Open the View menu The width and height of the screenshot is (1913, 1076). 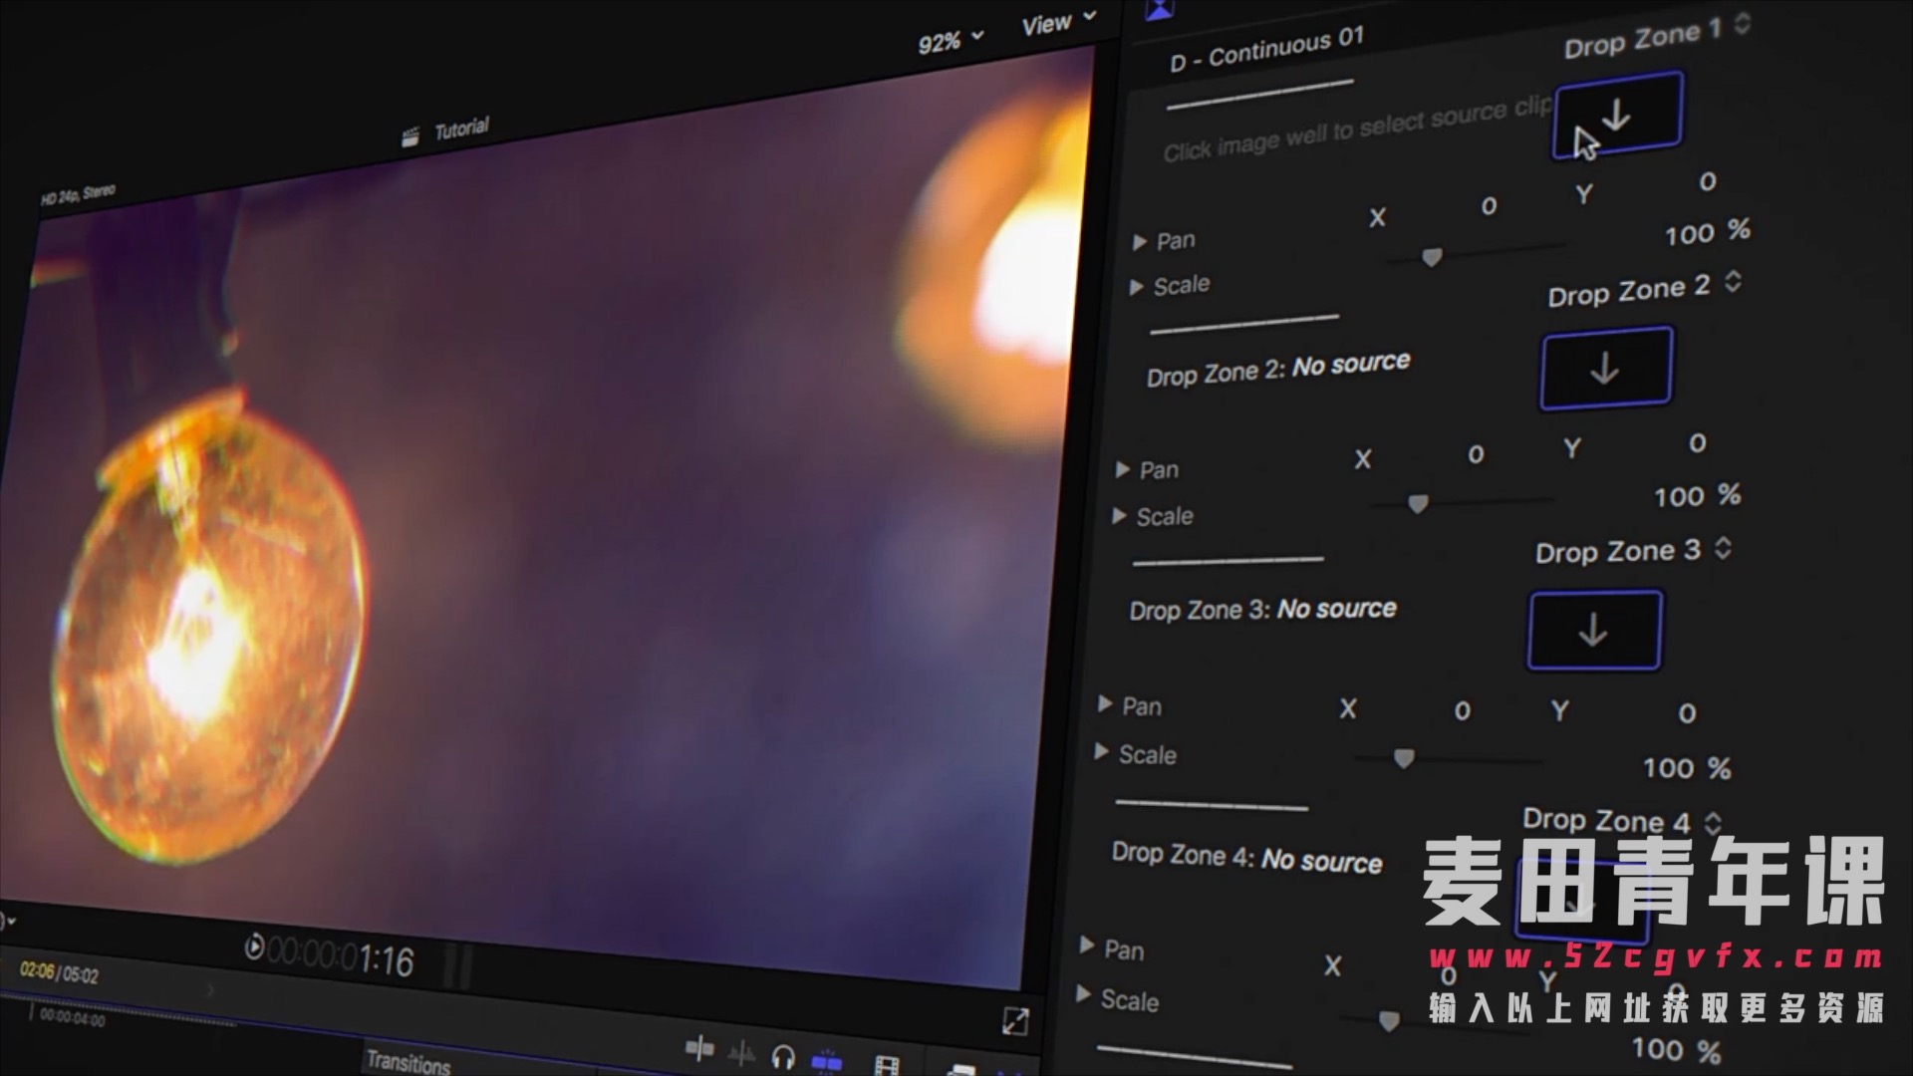click(x=1057, y=22)
